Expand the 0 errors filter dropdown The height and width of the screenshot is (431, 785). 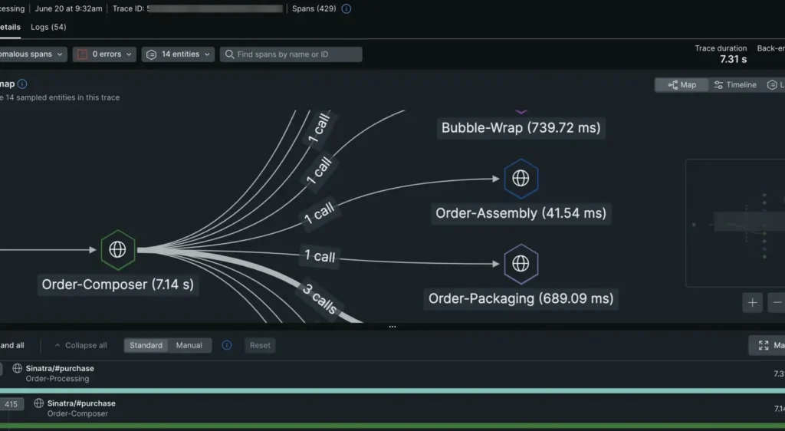point(104,54)
